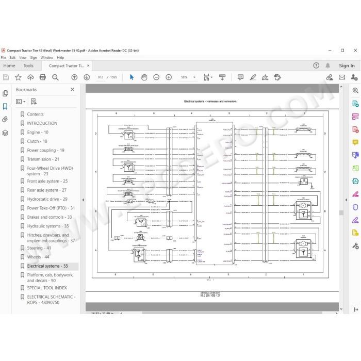Image resolution: width=361 pixels, height=361 pixels.
Task: Open the INTRODUCTION bookmark
Action: [42, 123]
